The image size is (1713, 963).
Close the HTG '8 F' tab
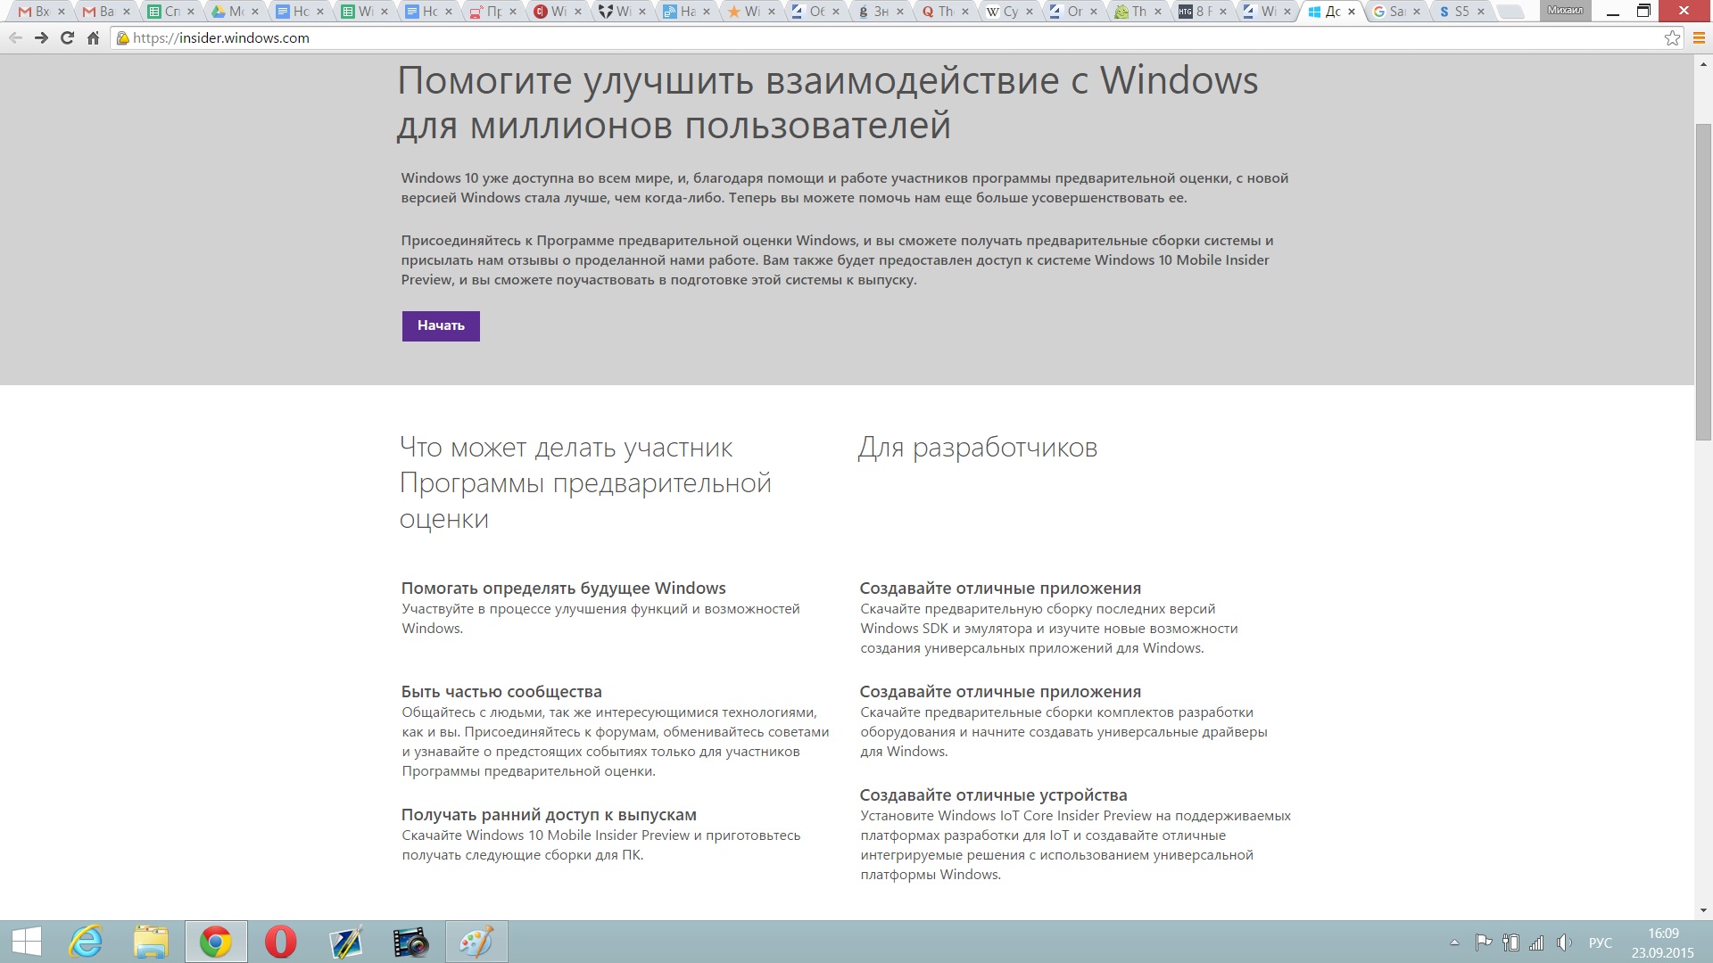1222,12
